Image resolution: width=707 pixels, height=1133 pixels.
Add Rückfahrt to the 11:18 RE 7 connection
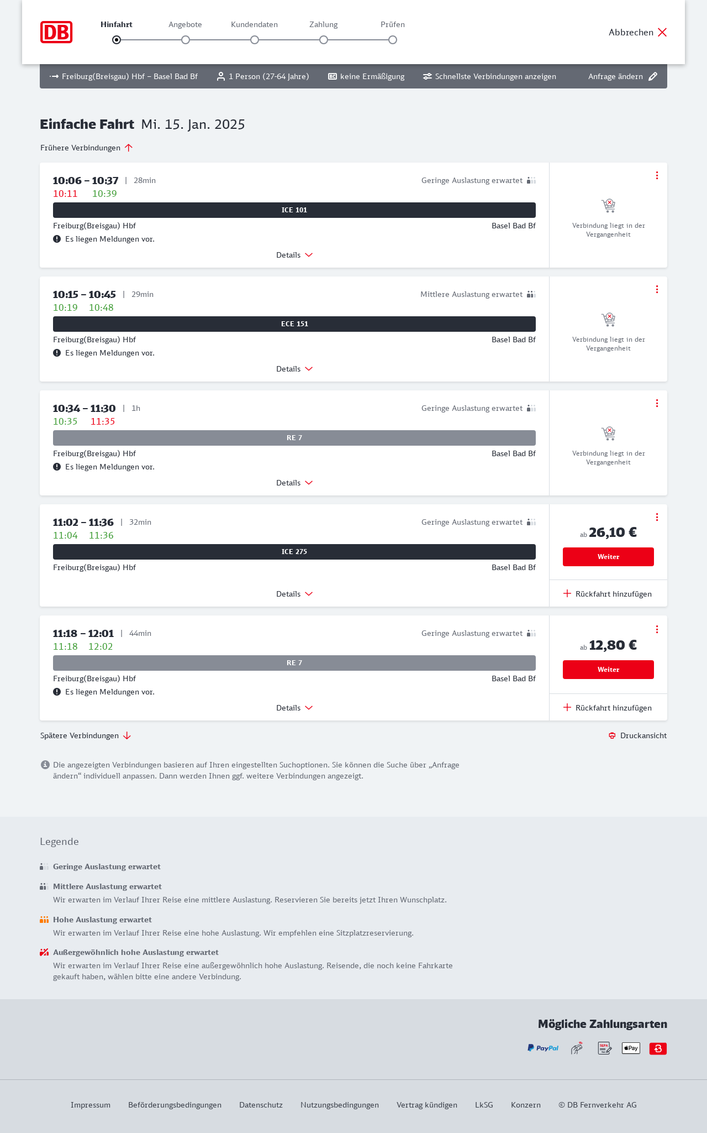pos(608,708)
